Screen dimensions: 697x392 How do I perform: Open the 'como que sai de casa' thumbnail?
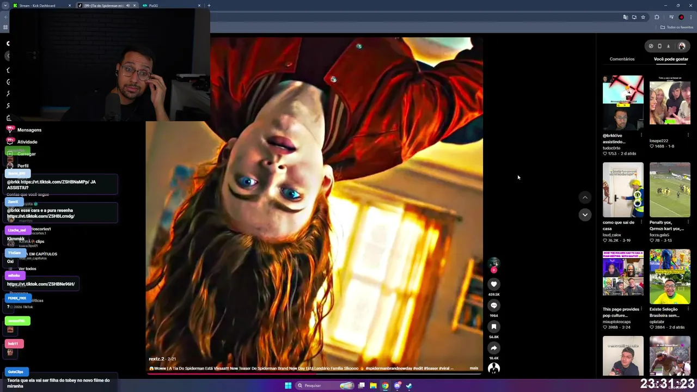(623, 189)
